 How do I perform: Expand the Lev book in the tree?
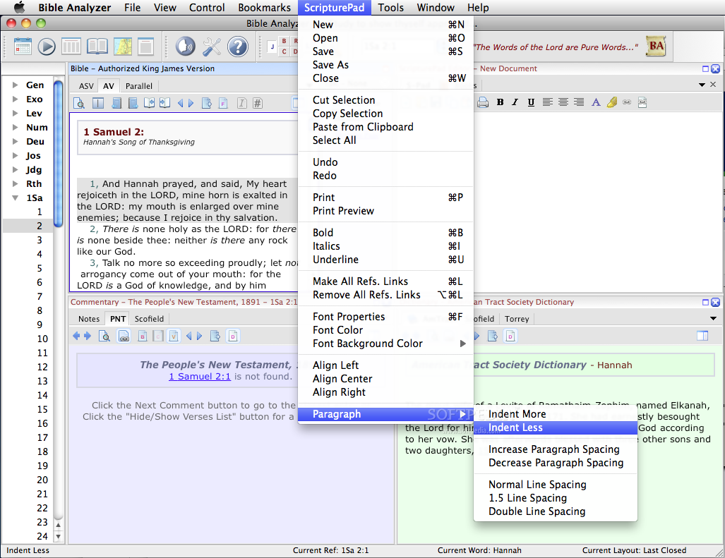16,113
